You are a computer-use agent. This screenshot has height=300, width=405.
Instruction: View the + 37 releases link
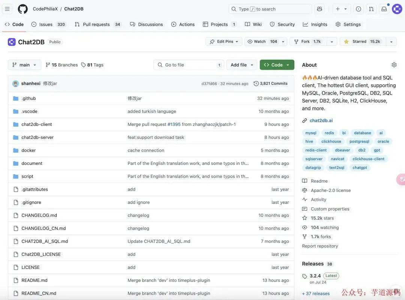(x=316, y=294)
